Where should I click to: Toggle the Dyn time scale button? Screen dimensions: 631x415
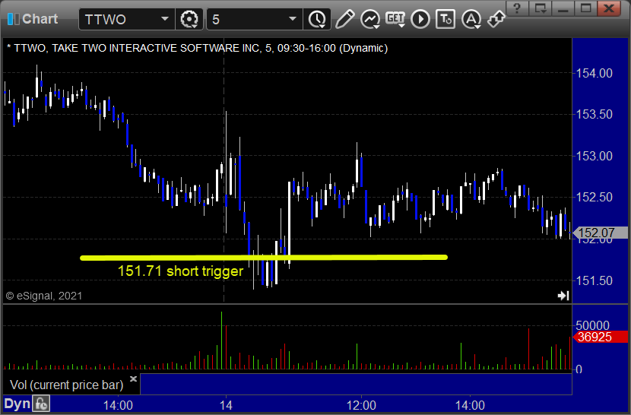(17, 404)
